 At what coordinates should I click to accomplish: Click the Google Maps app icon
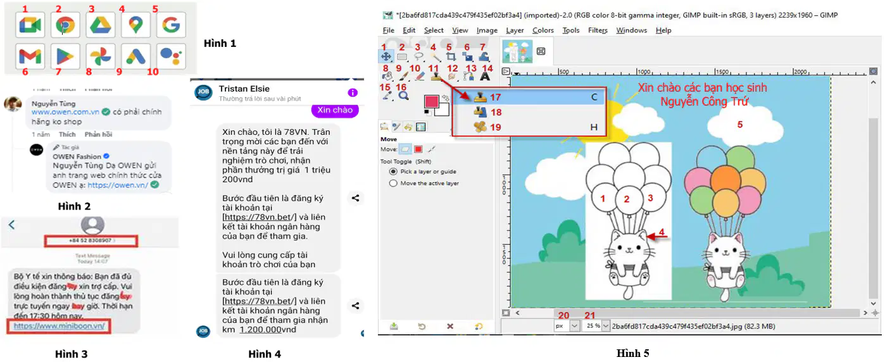135,25
